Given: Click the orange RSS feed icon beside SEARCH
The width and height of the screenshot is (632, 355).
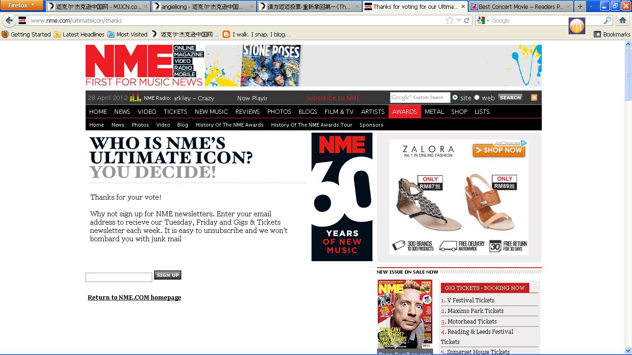Looking at the screenshot, I should (534, 98).
